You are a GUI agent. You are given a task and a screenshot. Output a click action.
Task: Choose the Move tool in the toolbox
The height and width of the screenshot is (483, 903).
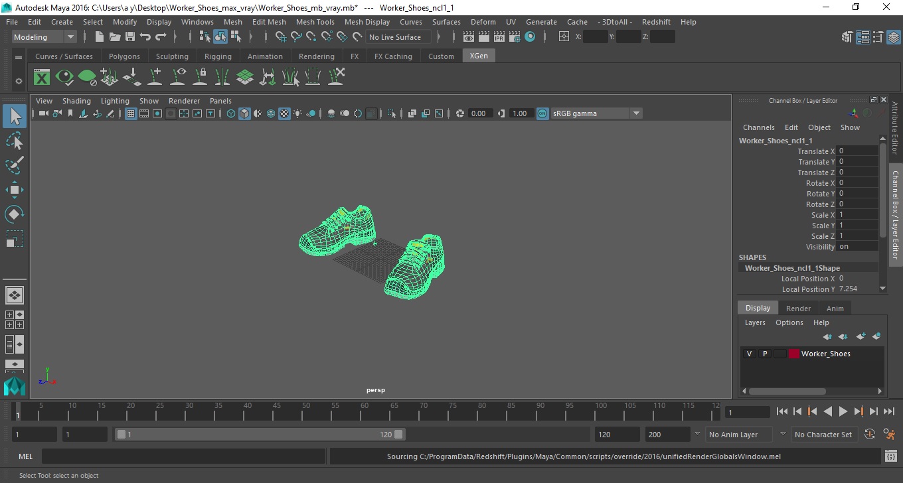point(15,190)
